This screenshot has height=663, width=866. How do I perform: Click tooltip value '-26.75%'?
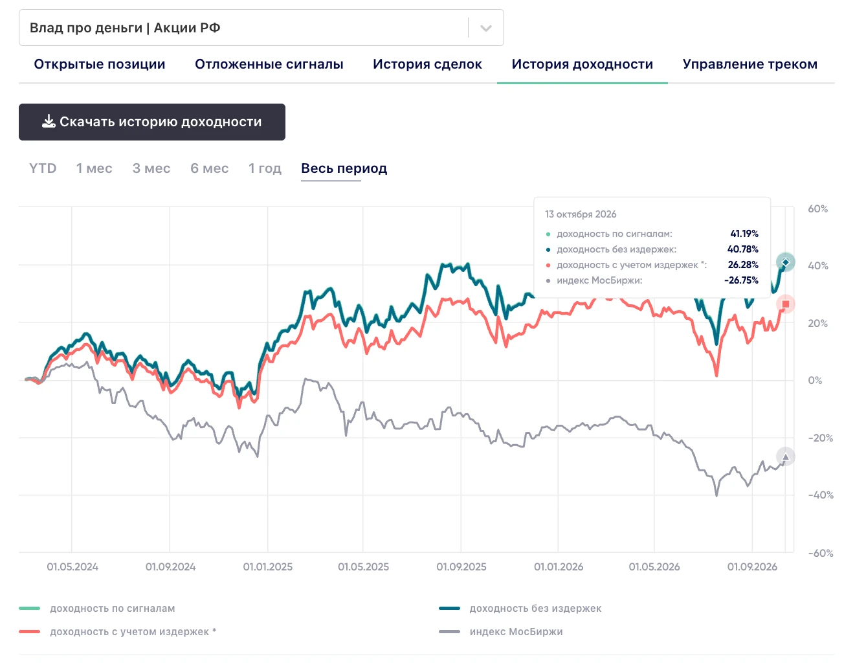click(x=742, y=280)
